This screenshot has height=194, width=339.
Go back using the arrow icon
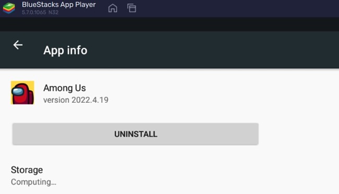(x=18, y=45)
